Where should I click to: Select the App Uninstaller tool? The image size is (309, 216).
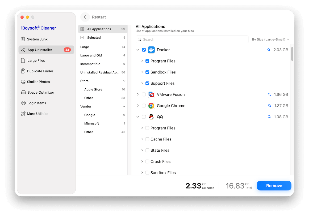click(39, 50)
